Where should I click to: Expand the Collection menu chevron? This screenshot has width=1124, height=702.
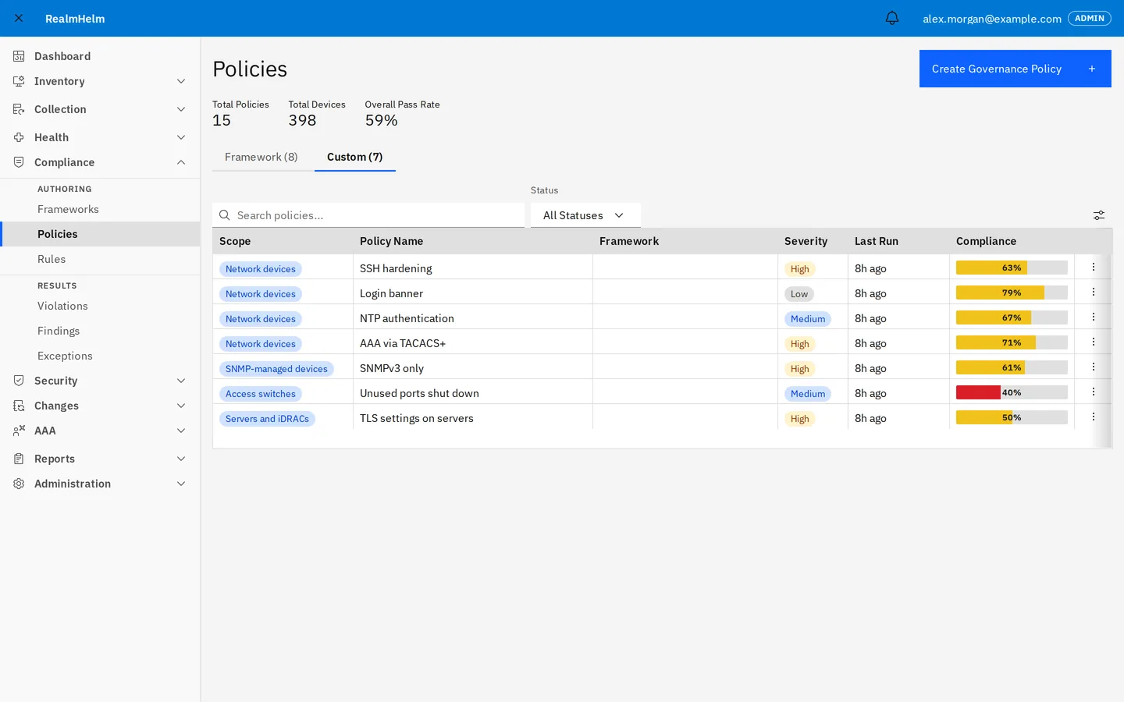(x=181, y=109)
